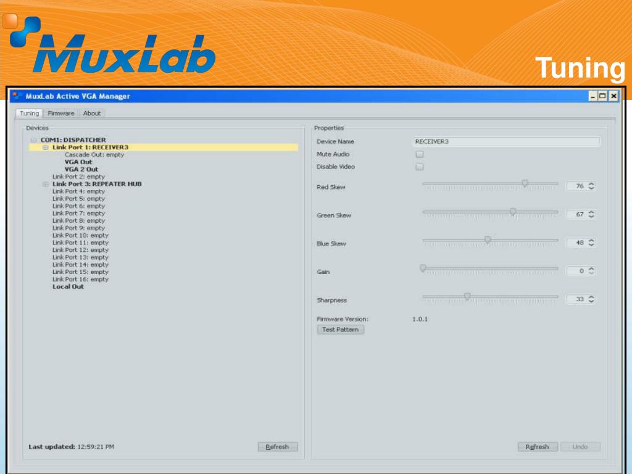This screenshot has width=632, height=474.
Task: Click the Blue Skew value field 48
Action: [x=577, y=243]
